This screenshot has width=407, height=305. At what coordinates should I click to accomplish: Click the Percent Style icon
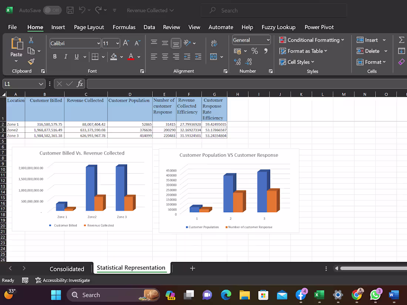[x=255, y=51]
